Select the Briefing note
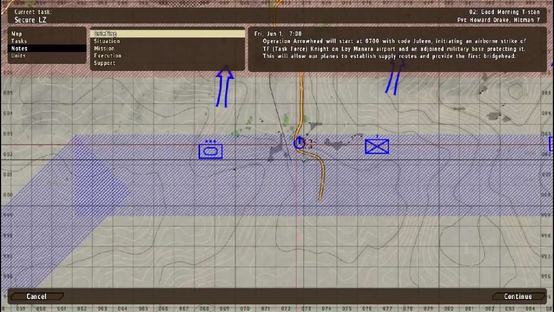 coord(105,34)
